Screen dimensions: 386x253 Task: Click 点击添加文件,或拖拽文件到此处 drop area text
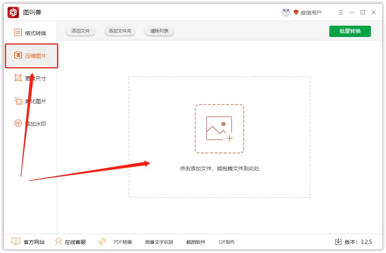219,168
